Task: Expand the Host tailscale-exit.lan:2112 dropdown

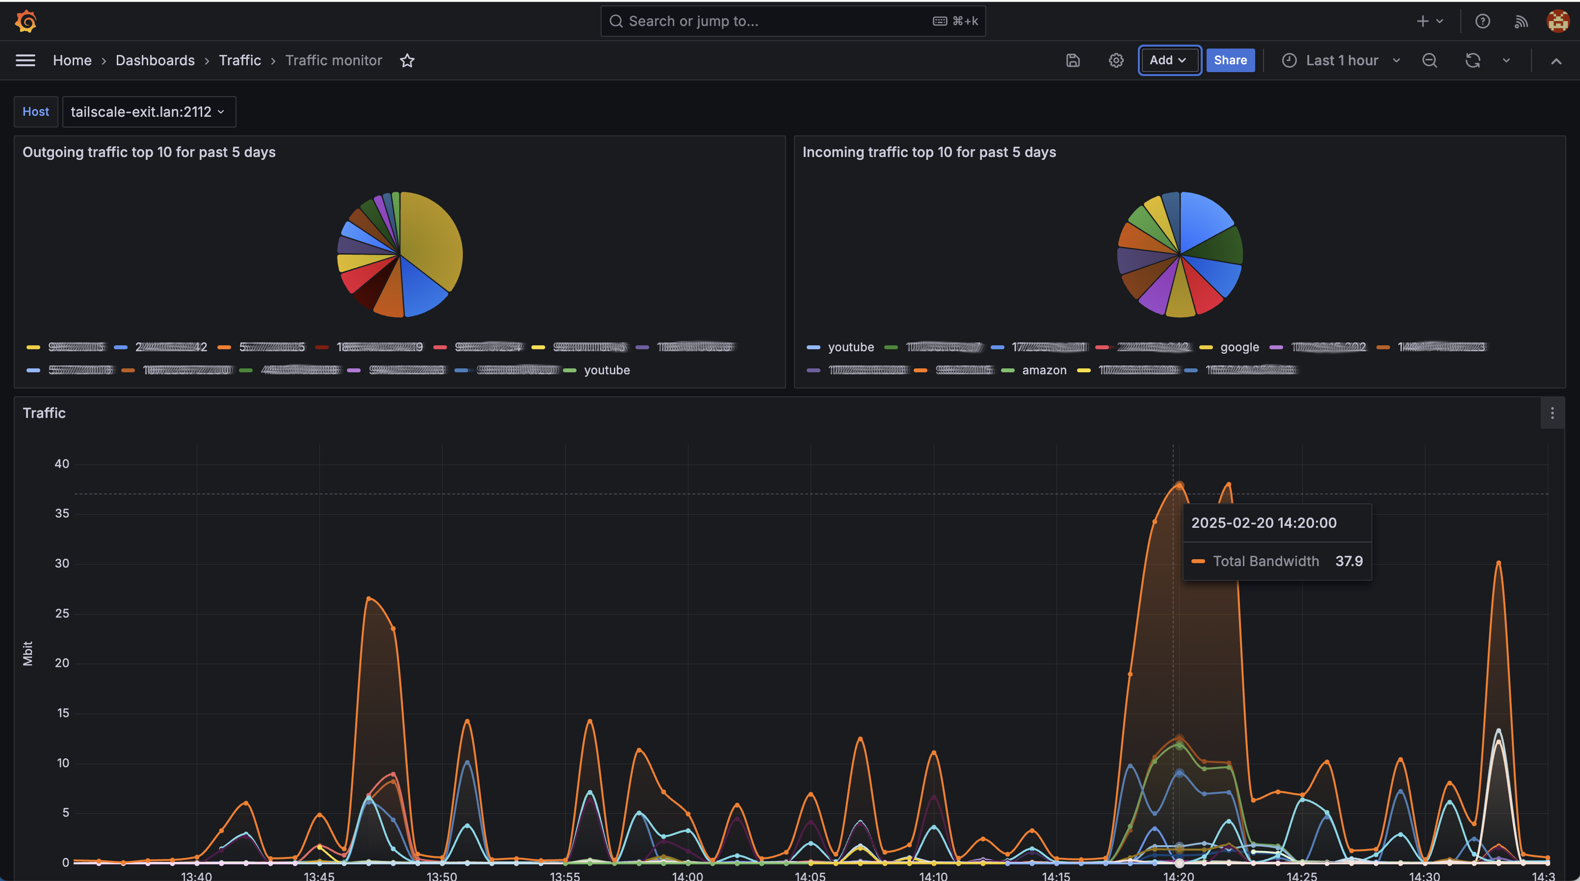Action: (x=148, y=111)
